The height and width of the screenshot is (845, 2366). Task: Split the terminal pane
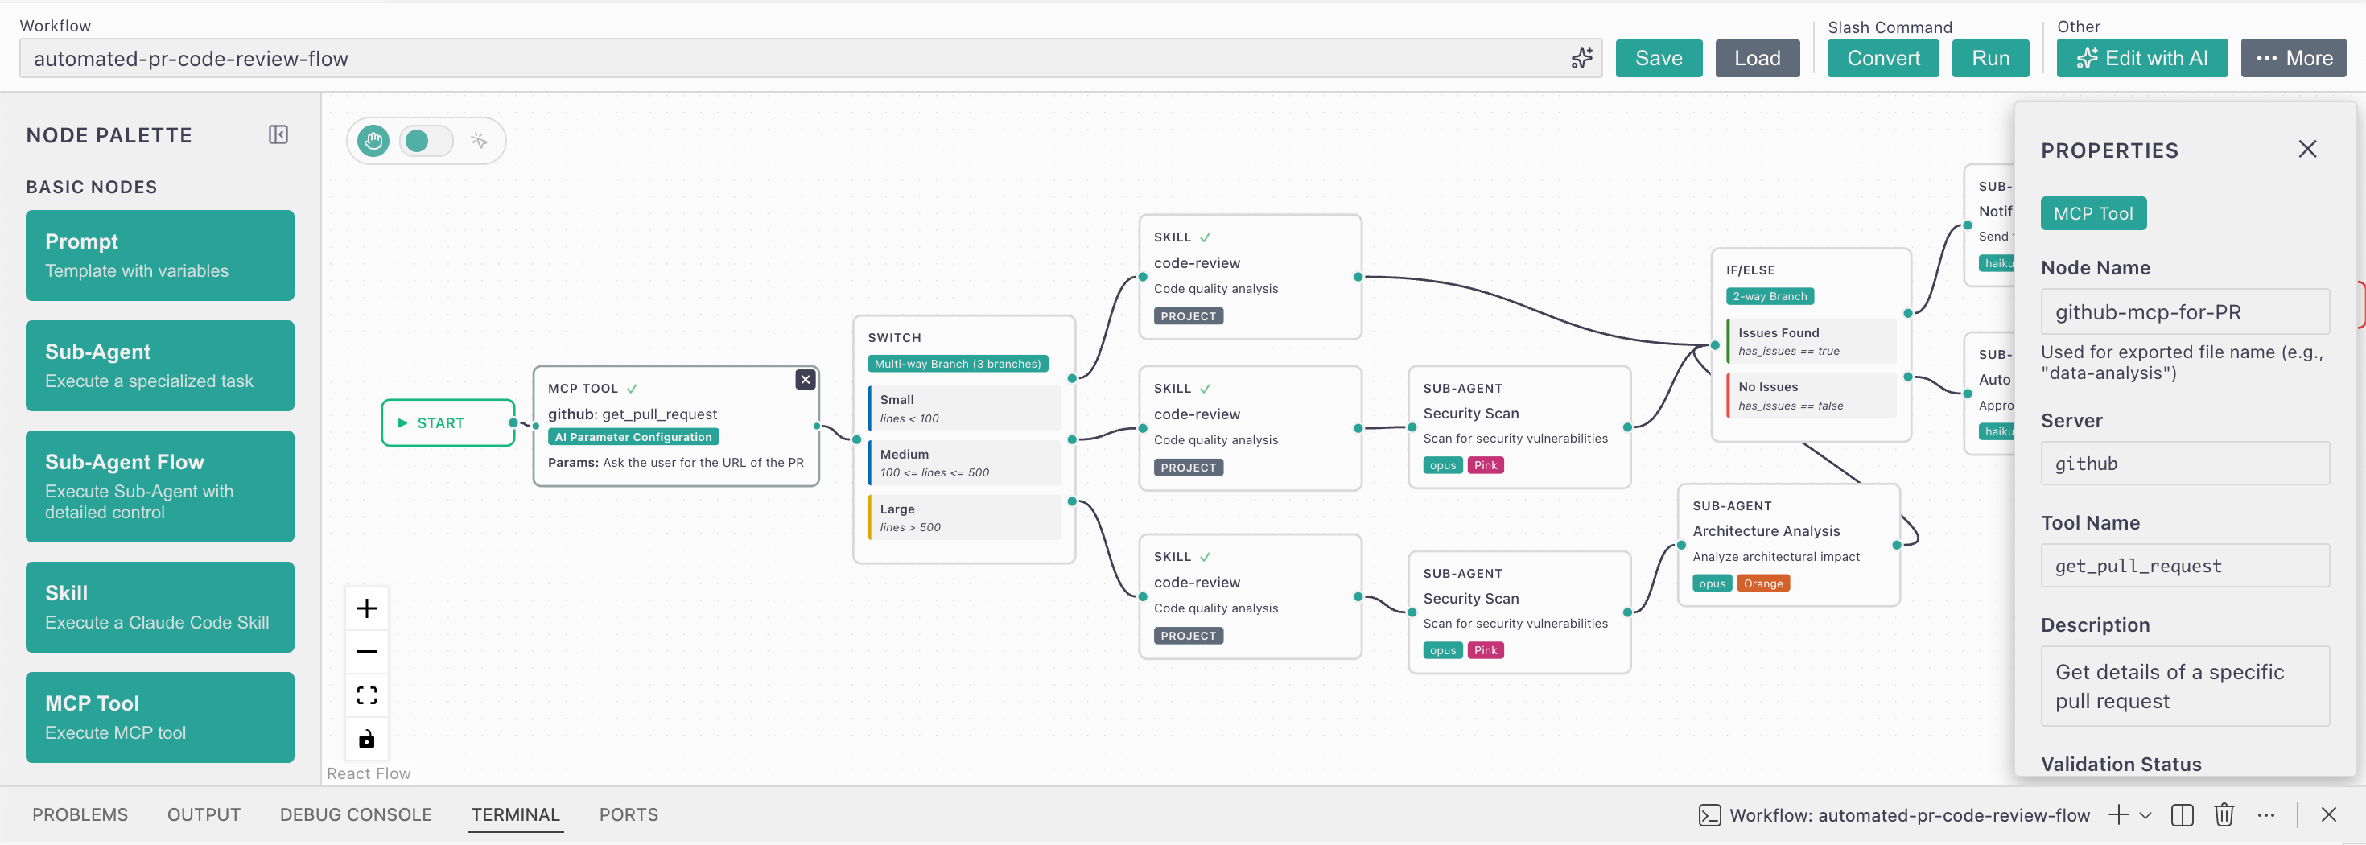pos(2183,814)
